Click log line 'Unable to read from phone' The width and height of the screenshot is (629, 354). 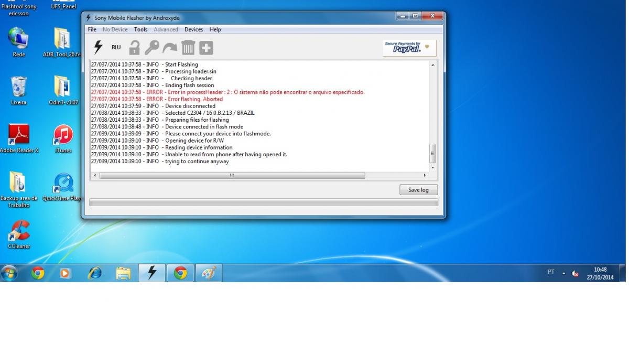coord(189,155)
